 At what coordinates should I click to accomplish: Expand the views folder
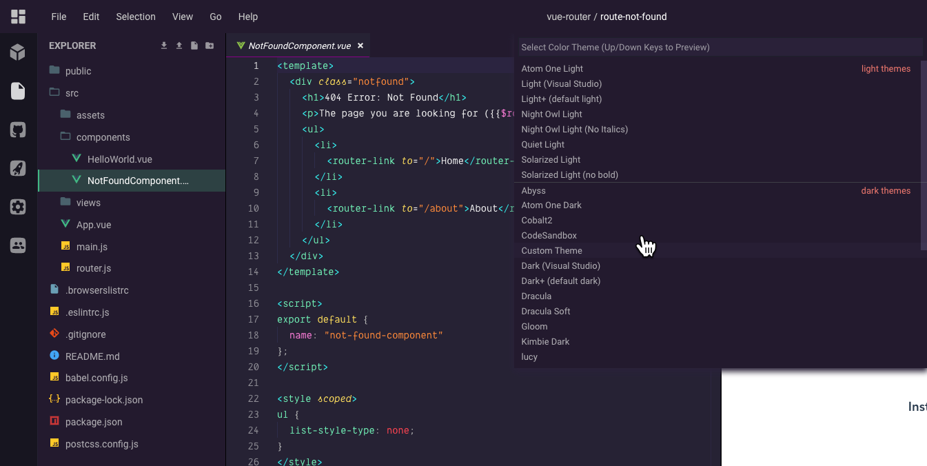(88, 203)
